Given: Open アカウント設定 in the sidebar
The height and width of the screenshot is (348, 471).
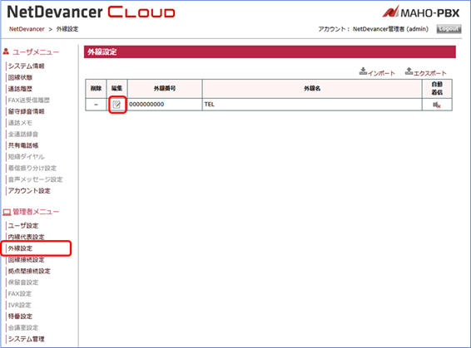Looking at the screenshot, I should click(x=29, y=191).
